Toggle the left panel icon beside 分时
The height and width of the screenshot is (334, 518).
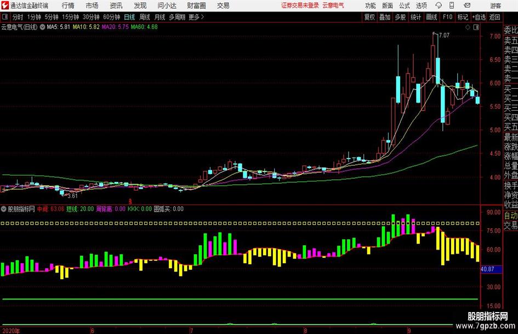point(5,17)
